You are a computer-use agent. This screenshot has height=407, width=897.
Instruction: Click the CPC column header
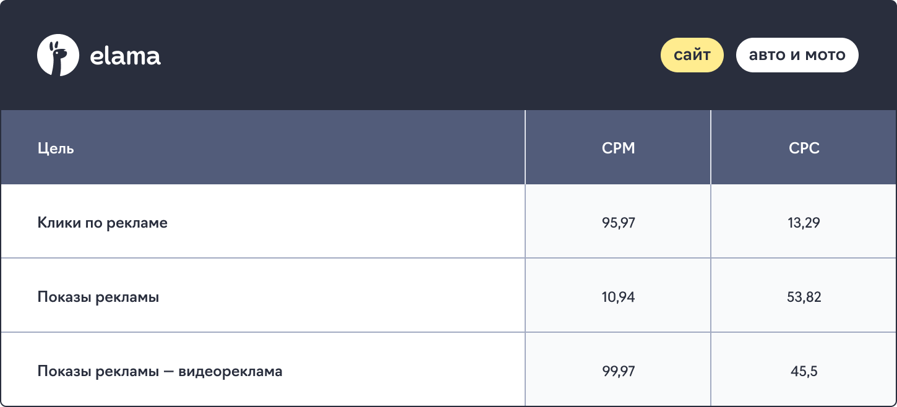(804, 148)
